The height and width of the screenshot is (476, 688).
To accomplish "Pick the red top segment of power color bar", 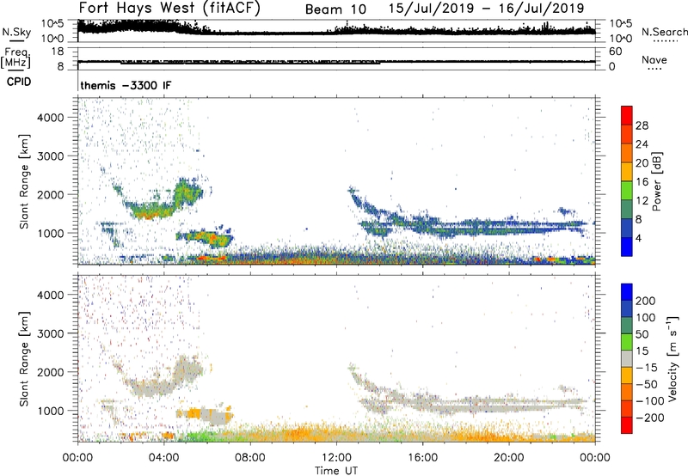I will 627,115.
